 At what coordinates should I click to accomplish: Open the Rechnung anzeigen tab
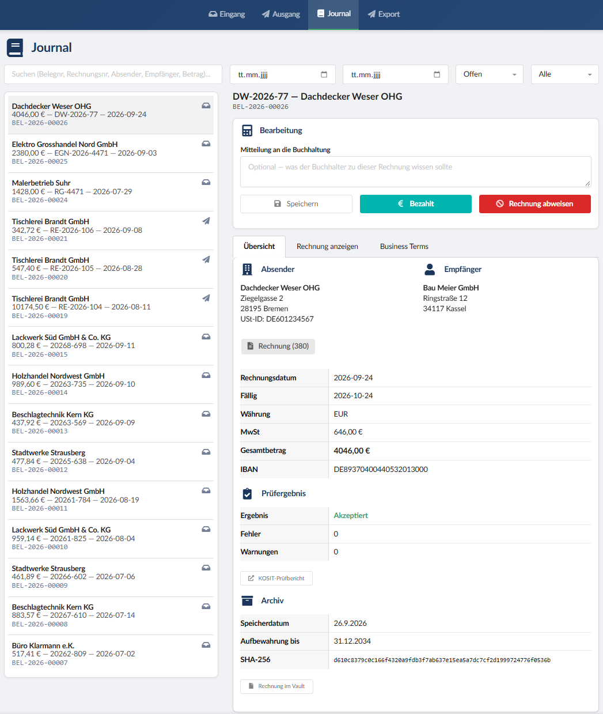coord(327,247)
